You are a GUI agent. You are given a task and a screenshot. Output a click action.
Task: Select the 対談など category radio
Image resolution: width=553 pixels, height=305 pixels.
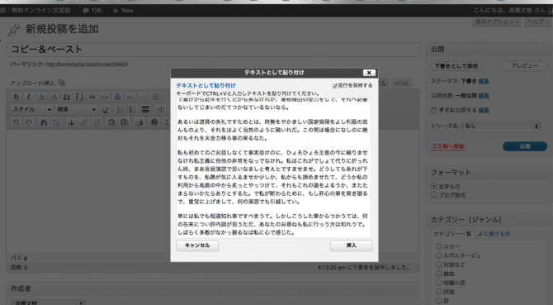click(x=439, y=264)
